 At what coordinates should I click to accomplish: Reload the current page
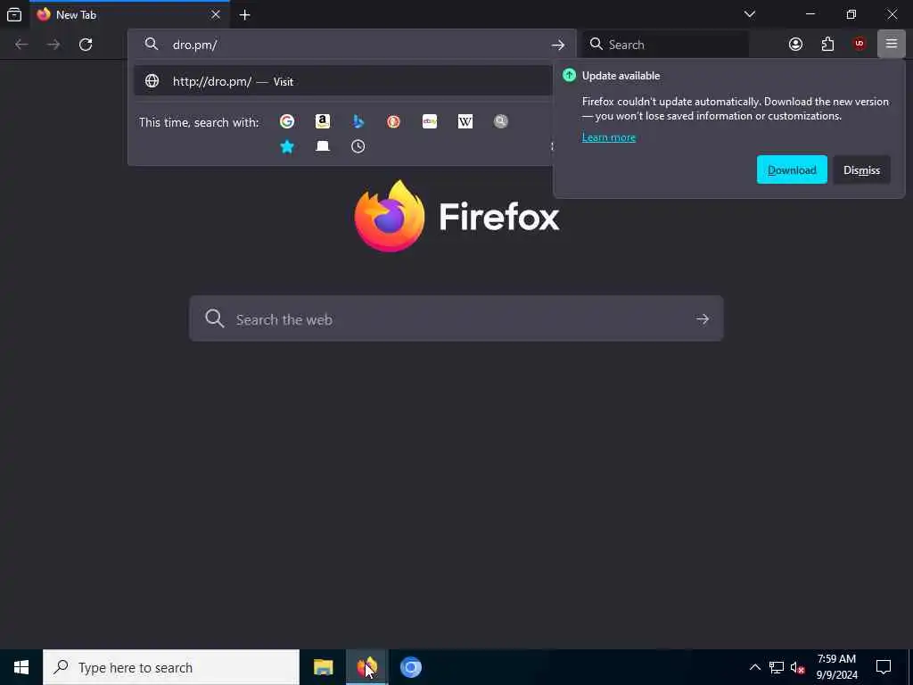(86, 45)
